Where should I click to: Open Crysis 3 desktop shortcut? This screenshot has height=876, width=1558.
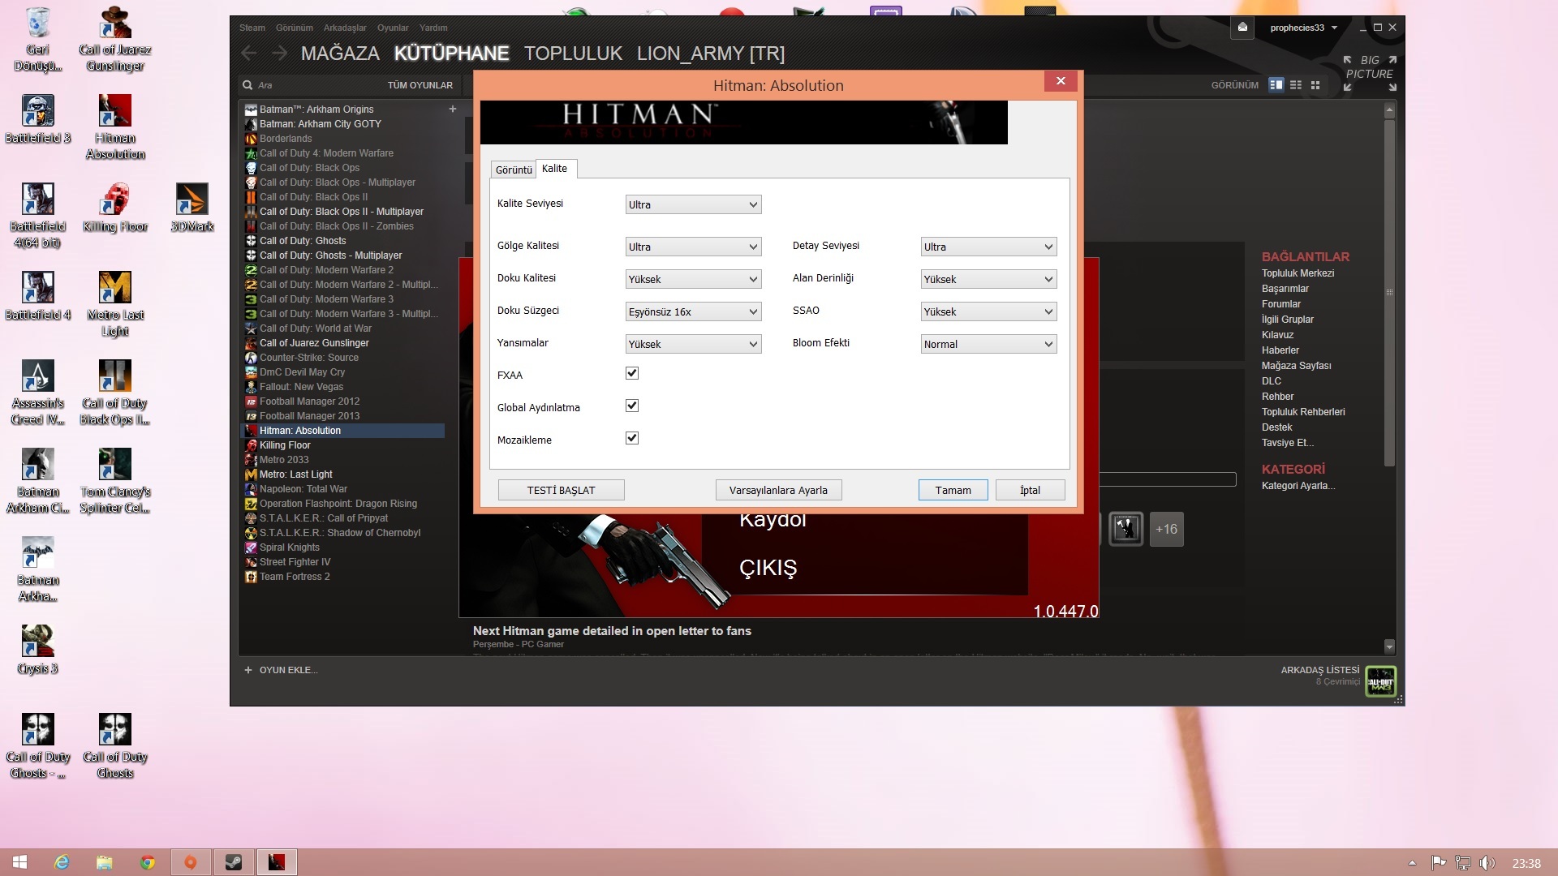tap(38, 650)
